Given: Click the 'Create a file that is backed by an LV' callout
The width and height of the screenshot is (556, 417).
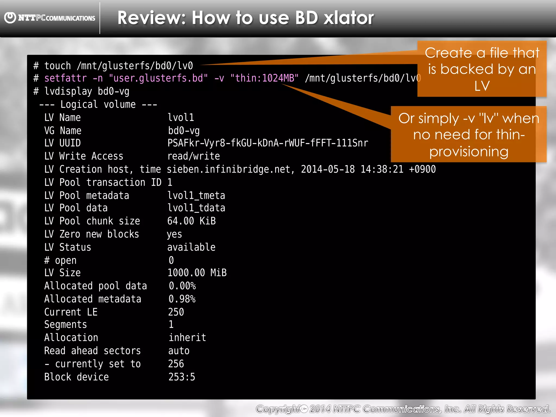Looking at the screenshot, I should pos(482,69).
